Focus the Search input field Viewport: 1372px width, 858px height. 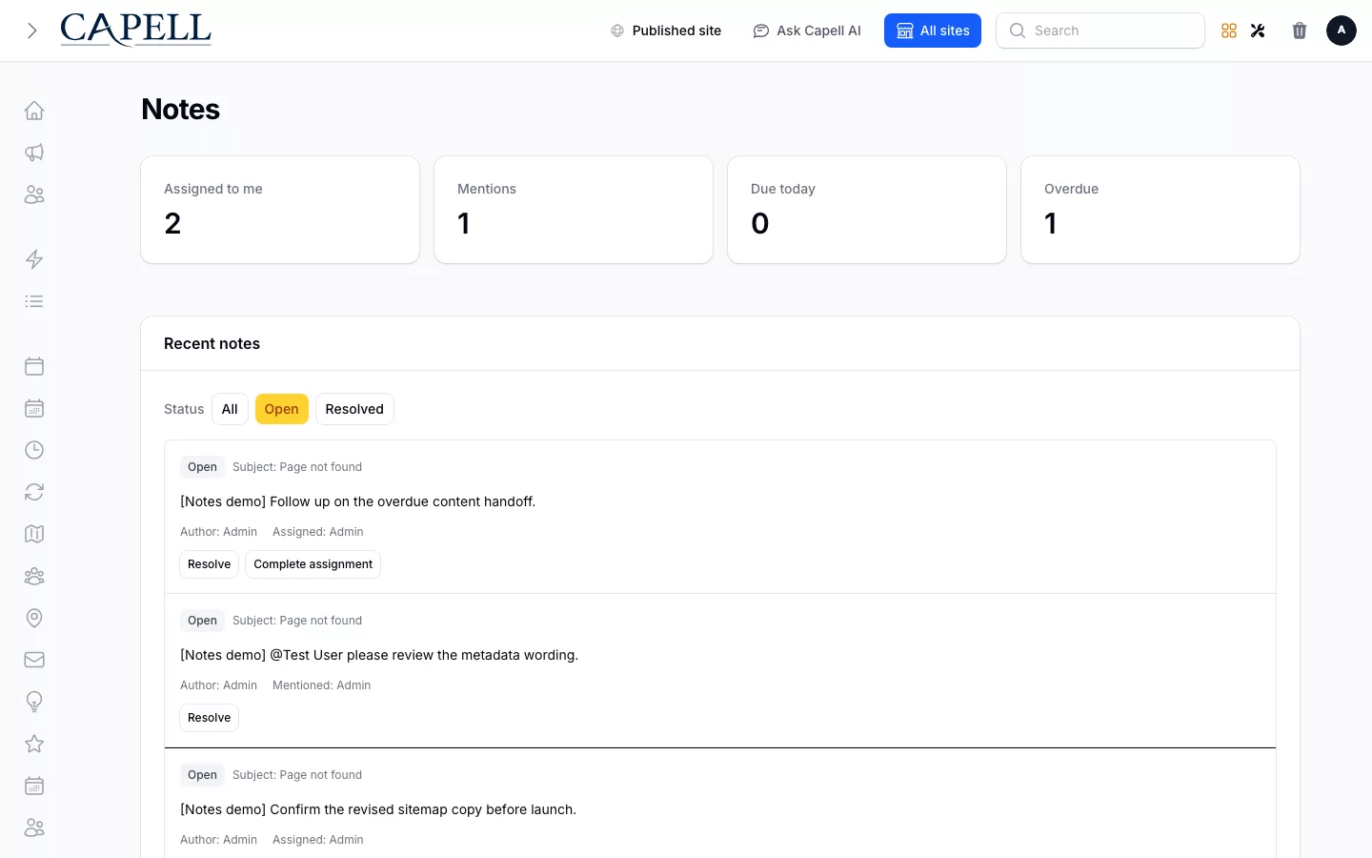coord(1100,31)
